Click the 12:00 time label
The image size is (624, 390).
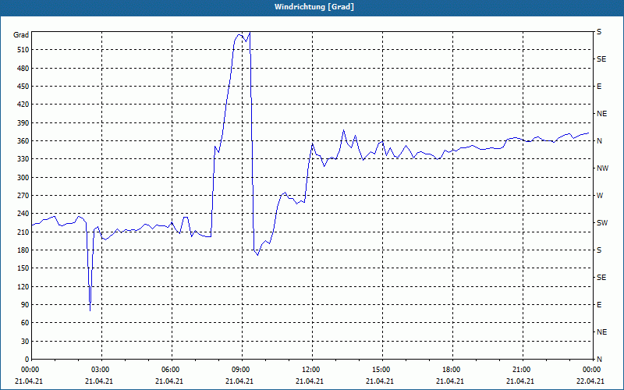pos(310,370)
